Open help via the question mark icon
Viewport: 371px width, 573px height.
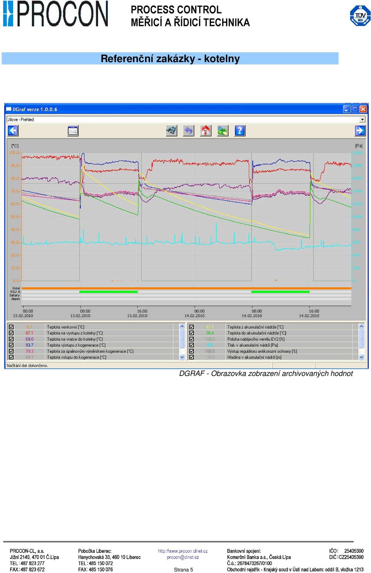click(x=240, y=131)
